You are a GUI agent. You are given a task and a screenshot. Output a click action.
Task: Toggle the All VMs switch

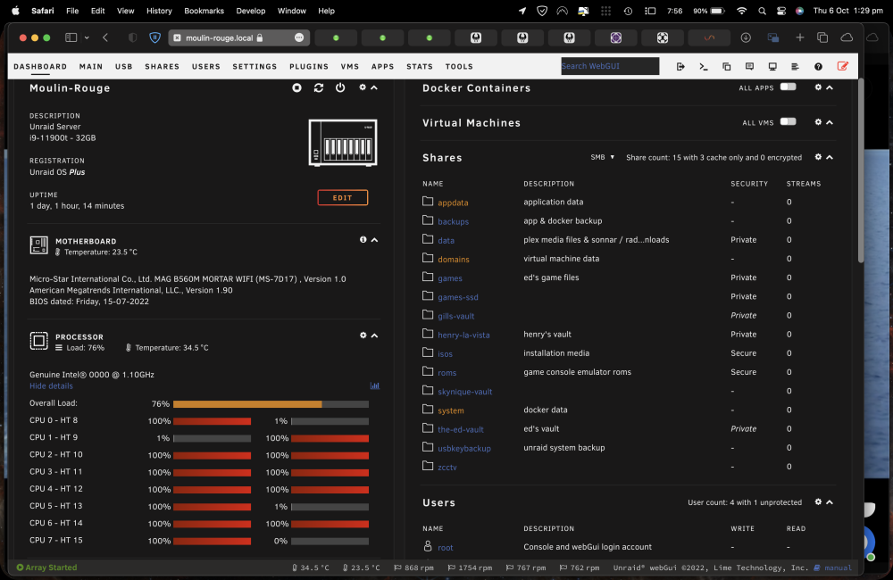pos(788,122)
